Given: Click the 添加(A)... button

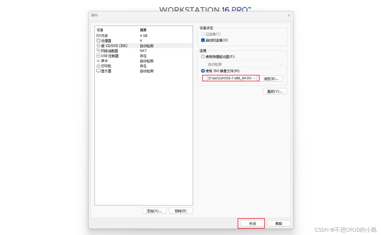Looking at the screenshot, I should coord(154,211).
